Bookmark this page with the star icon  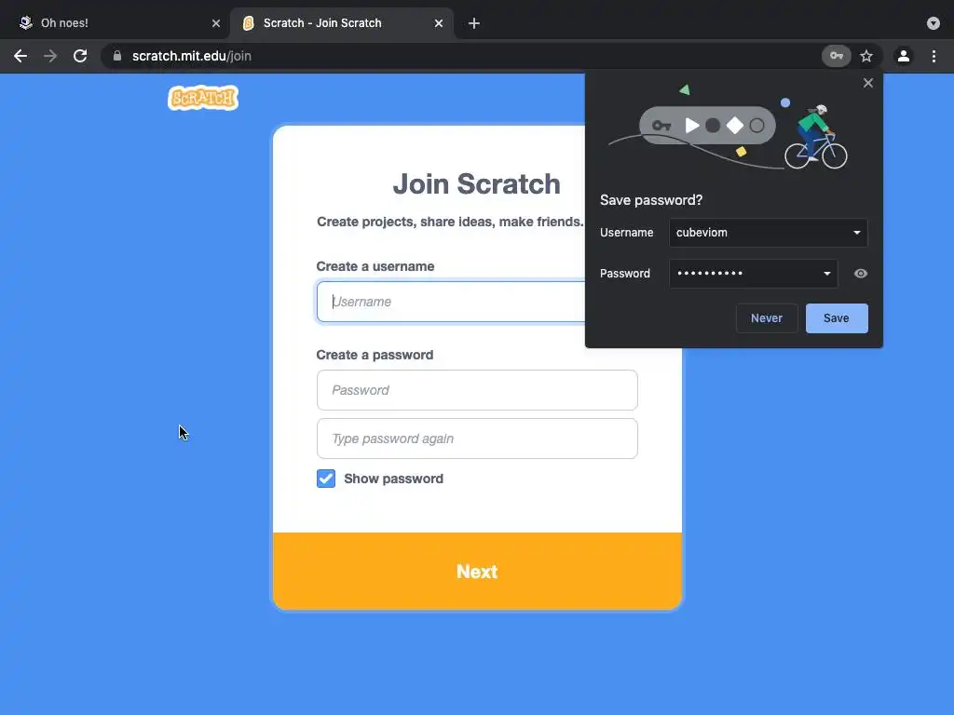866,56
